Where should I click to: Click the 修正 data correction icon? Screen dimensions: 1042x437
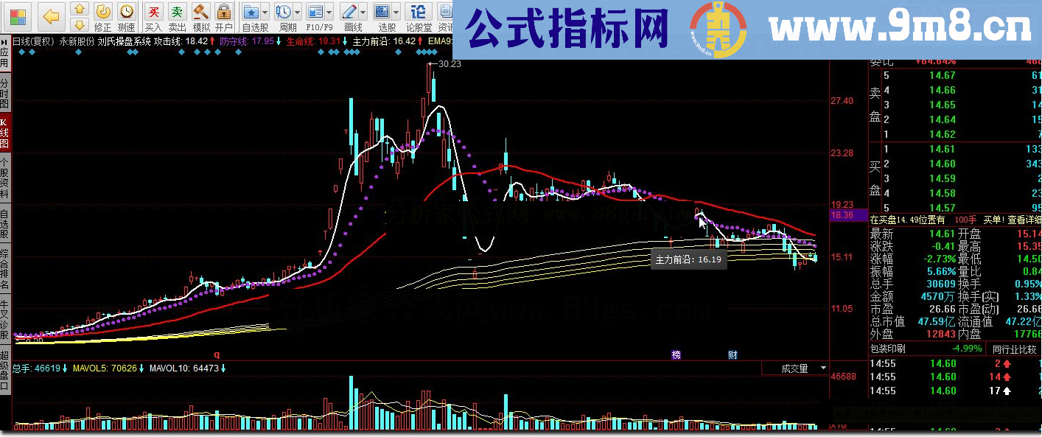coord(102,13)
